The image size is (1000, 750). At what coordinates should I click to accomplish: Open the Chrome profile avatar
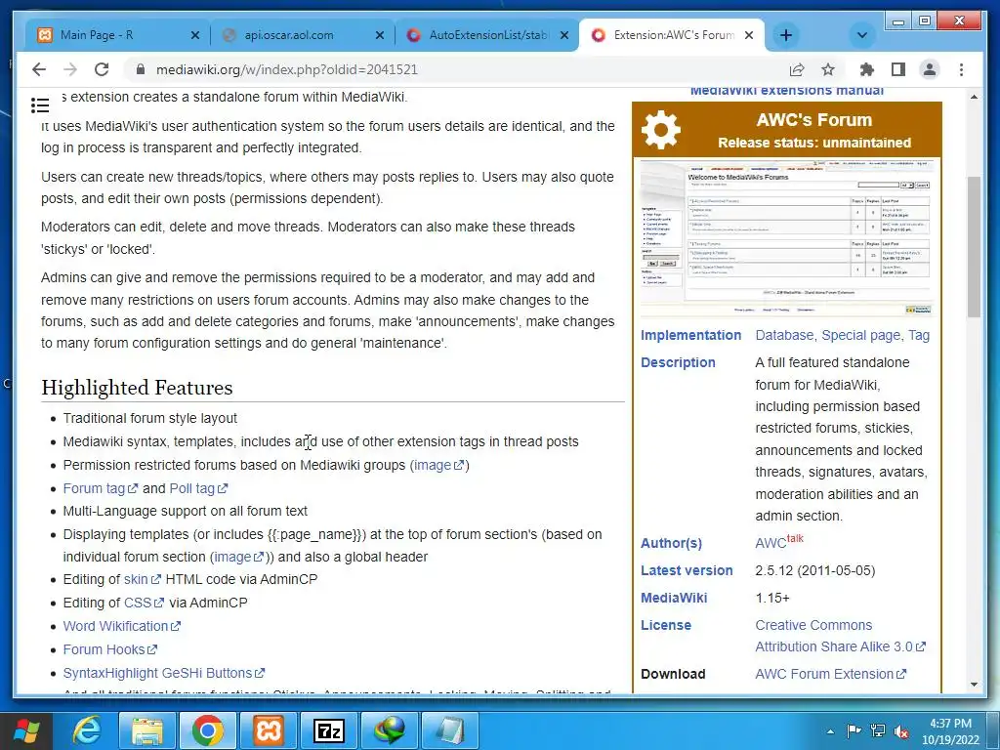(x=930, y=69)
